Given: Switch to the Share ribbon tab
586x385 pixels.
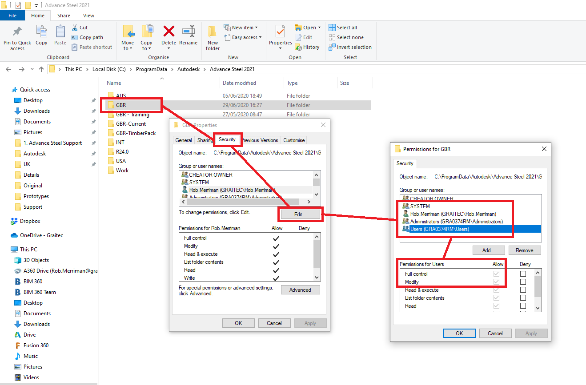Looking at the screenshot, I should pos(64,15).
